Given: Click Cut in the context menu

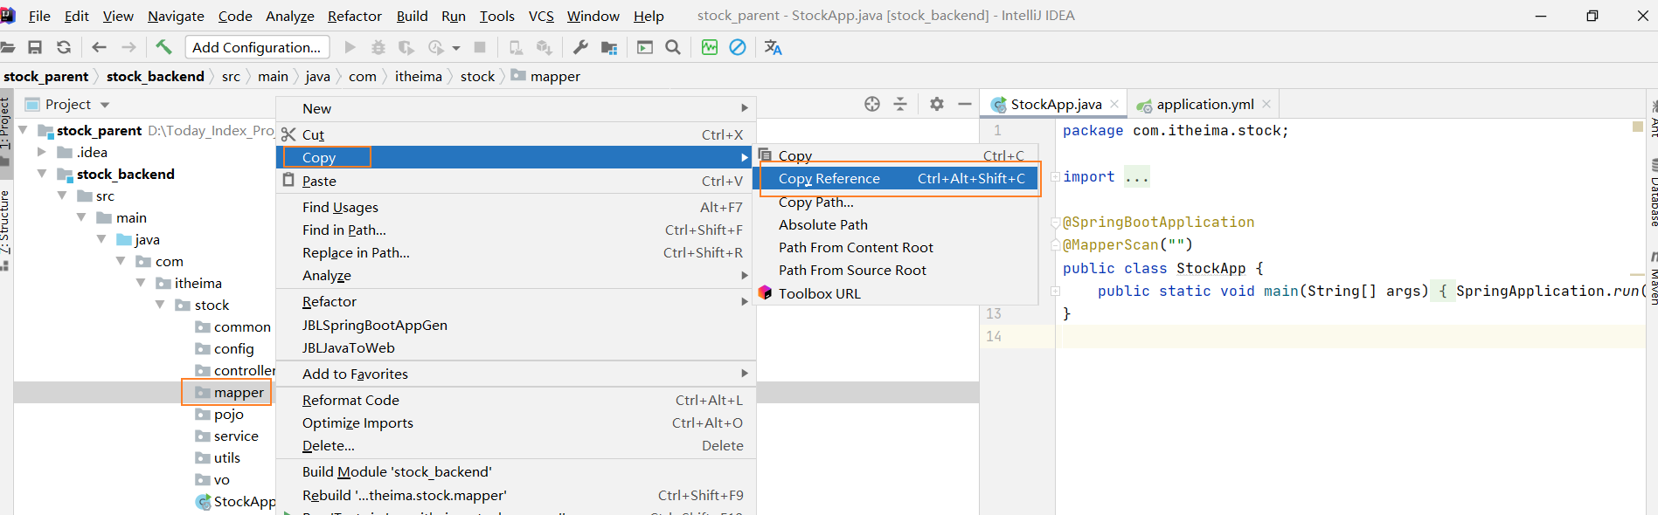Looking at the screenshot, I should tap(516, 134).
